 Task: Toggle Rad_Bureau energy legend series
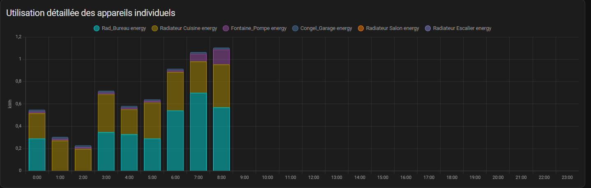click(x=120, y=28)
